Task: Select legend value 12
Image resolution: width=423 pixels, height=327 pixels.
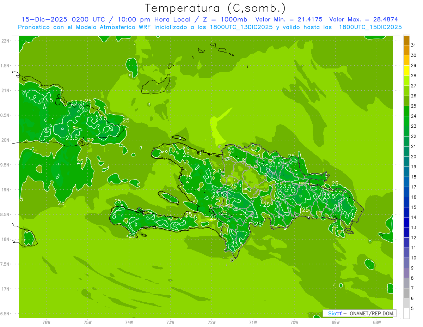Action: point(414,237)
